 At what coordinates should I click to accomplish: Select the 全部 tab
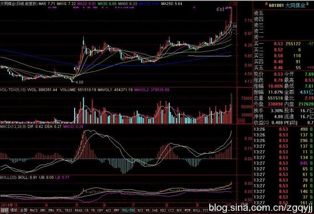pyautogui.click(x=24, y=210)
